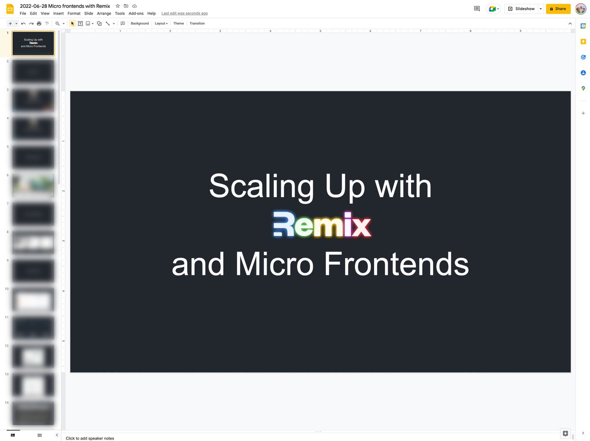Switch to filmstrip view
This screenshot has height=441, width=590.
[x=13, y=435]
